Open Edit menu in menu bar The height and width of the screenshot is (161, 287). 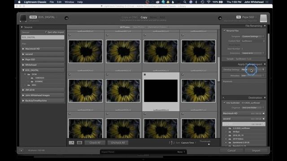tap(59, 2)
